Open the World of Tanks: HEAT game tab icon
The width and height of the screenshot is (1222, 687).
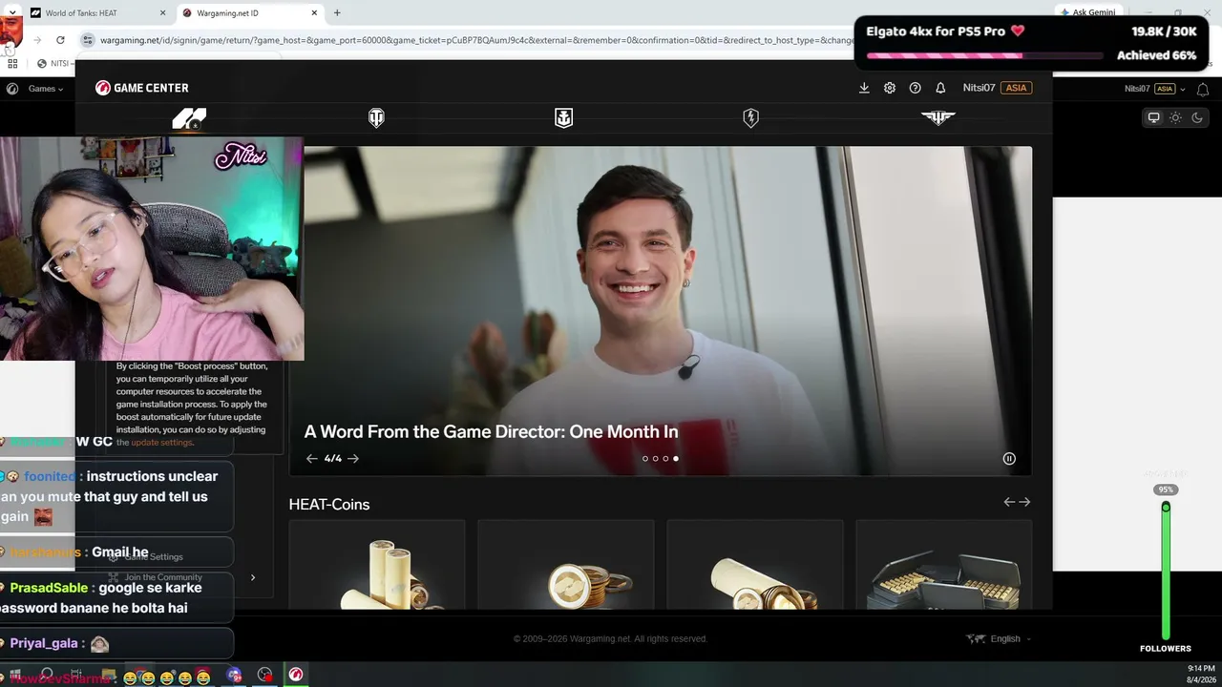tap(189, 118)
